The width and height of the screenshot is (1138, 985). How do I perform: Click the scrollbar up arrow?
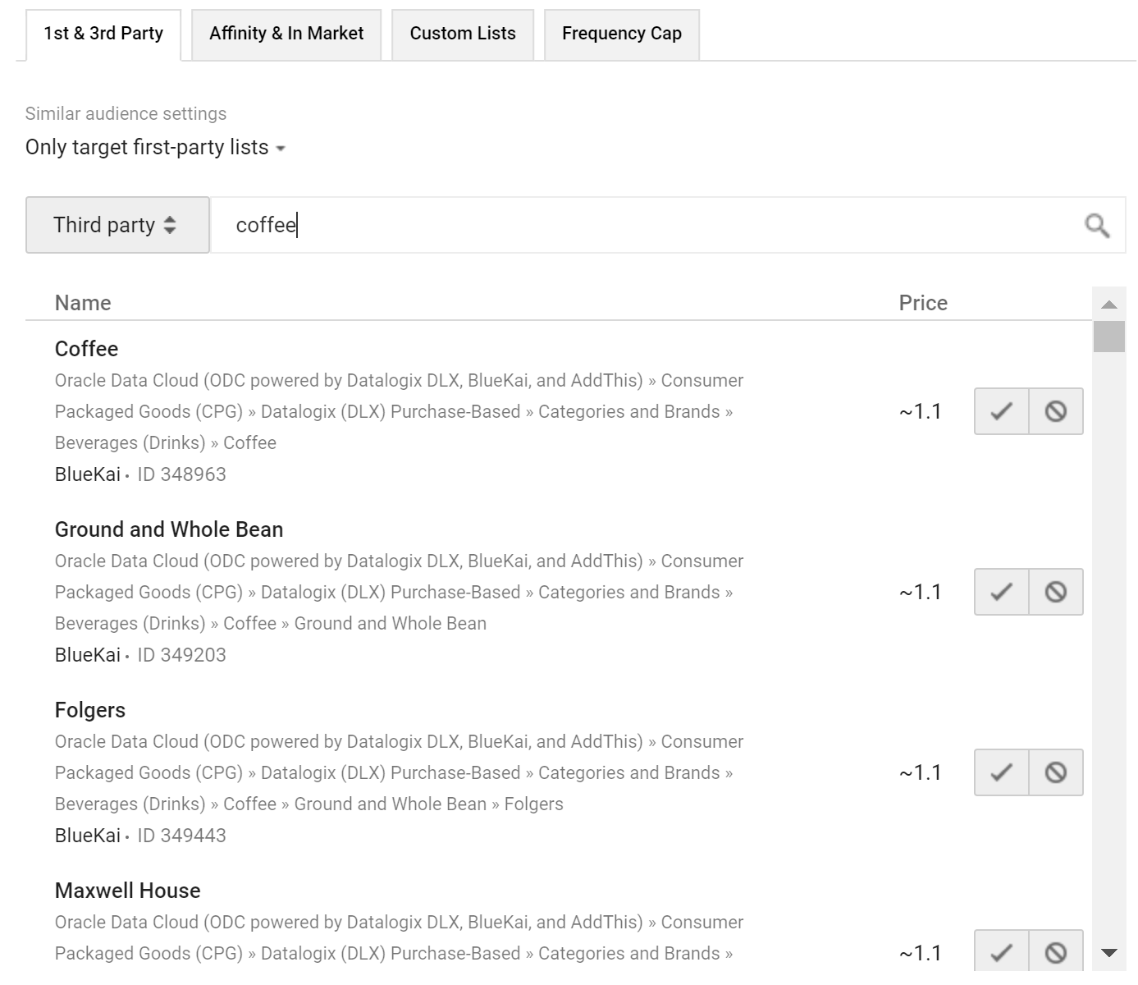pos(1109,305)
